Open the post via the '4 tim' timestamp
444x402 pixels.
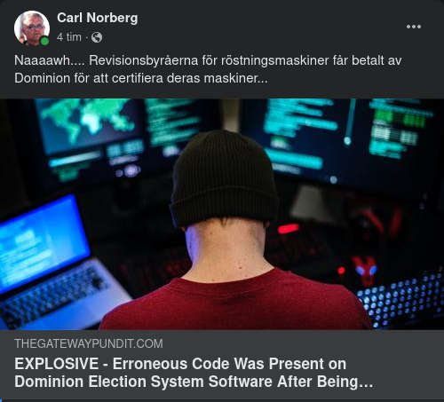coord(69,37)
